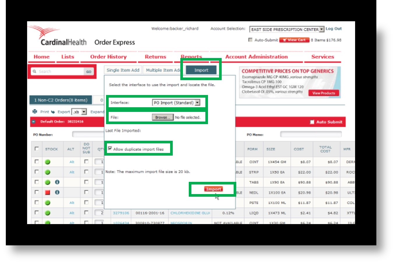Open the Order History menu
Screen dimensions: 395x264
108,57
